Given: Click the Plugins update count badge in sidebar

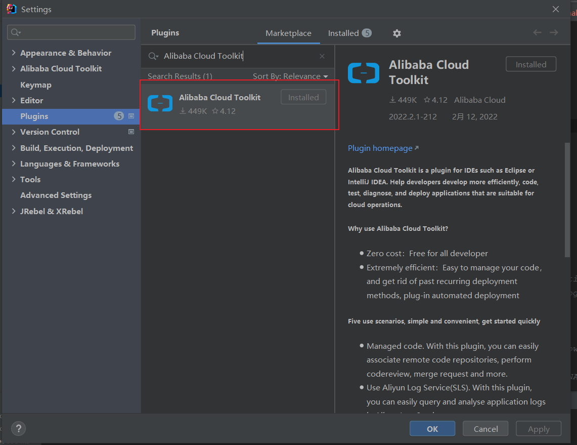Looking at the screenshot, I should (119, 116).
